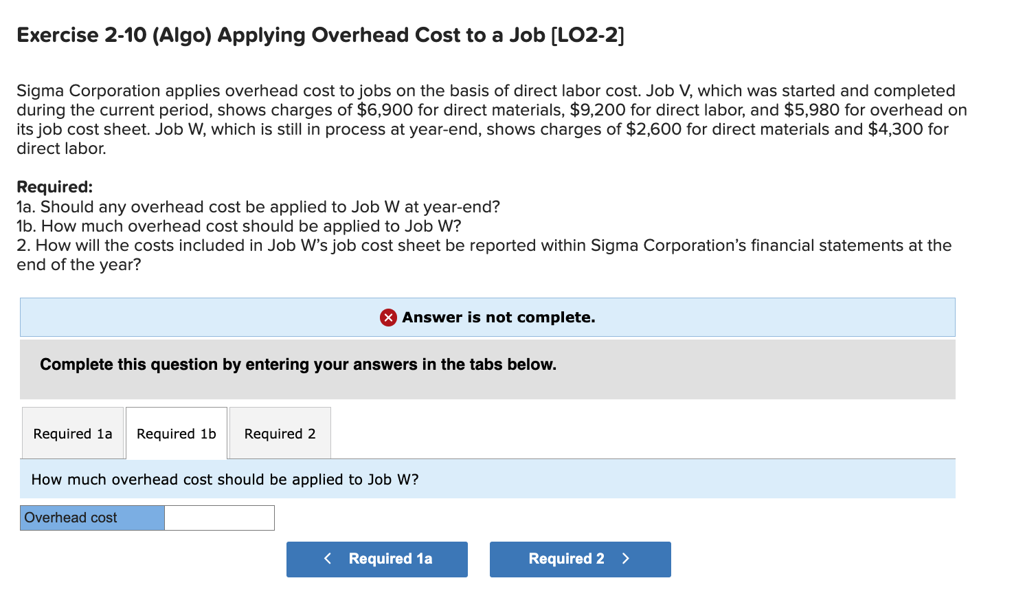
Task: Click the arrow pointing forward to Required 2
Action: coord(626,559)
